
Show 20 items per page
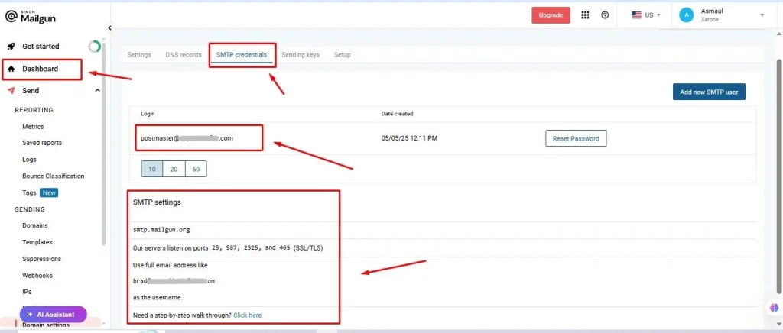coord(174,169)
